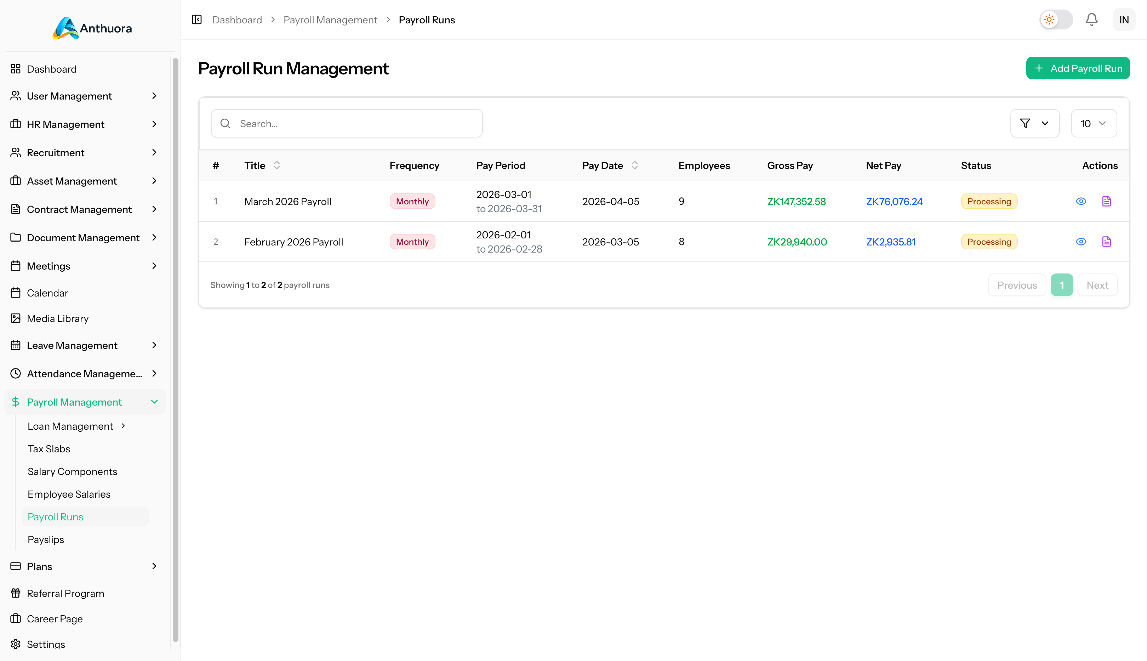1147x661 pixels.
Task: Sort table by Pay Date column arrows
Action: point(634,165)
